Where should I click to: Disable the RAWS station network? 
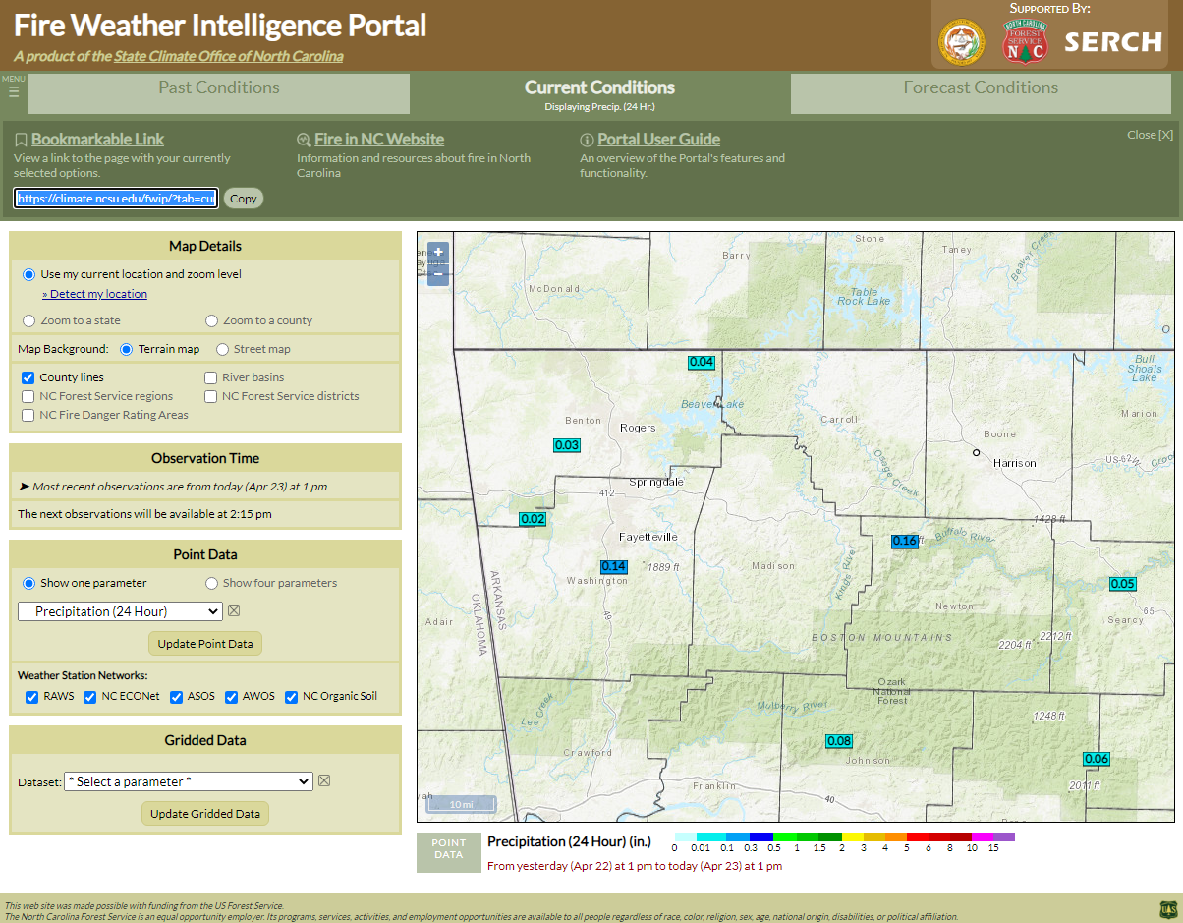tap(29, 697)
